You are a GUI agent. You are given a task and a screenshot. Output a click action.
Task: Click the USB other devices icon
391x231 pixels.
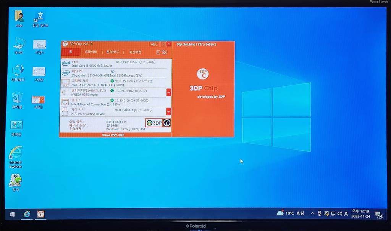(65, 111)
